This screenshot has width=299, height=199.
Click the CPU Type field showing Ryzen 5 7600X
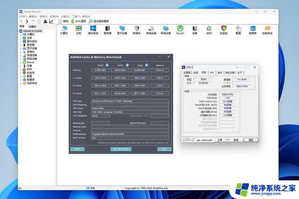[130, 101]
